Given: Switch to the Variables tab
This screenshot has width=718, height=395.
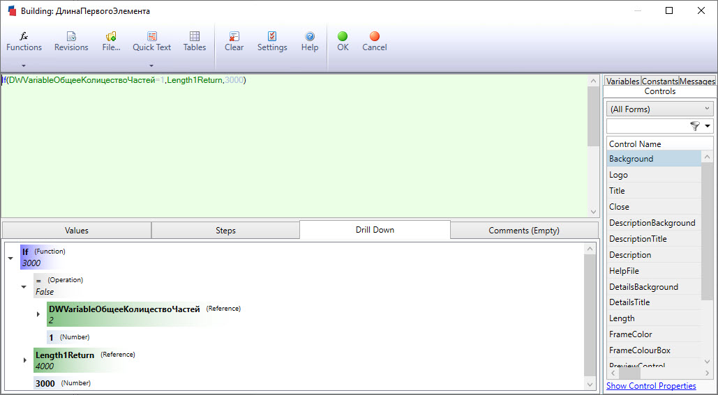Looking at the screenshot, I should tap(622, 81).
